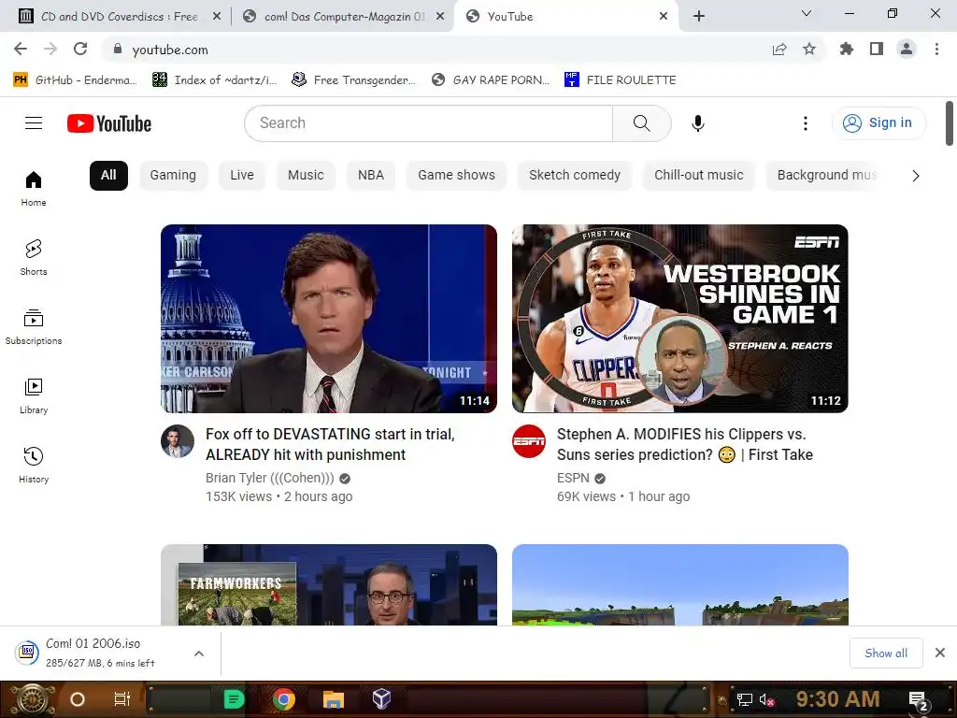Click the YouTube logo
957x718 pixels.
[109, 123]
